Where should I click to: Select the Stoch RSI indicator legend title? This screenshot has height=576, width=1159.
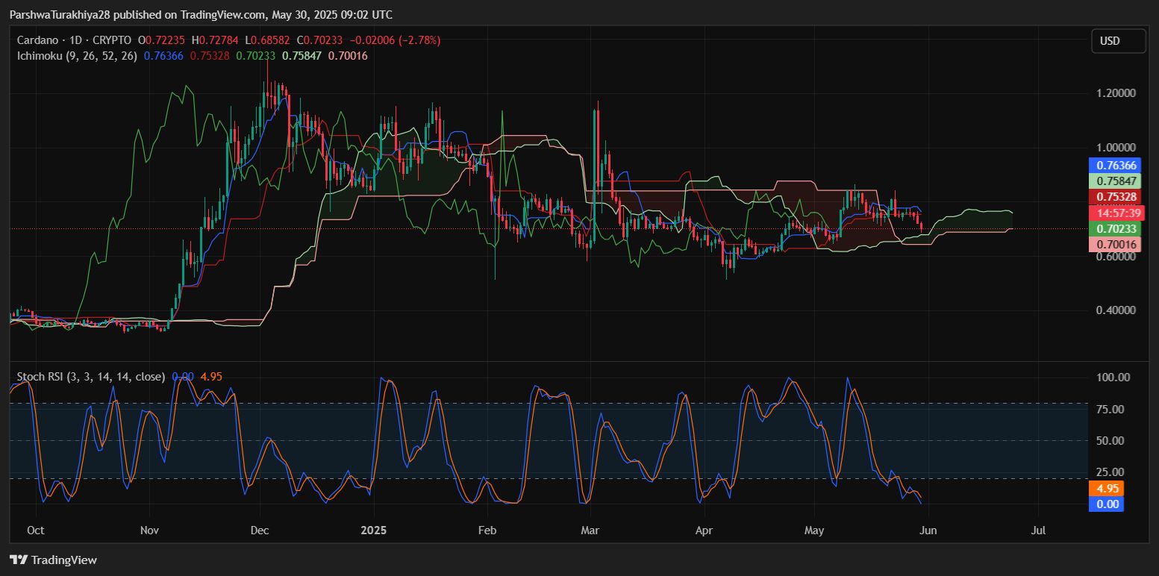90,377
